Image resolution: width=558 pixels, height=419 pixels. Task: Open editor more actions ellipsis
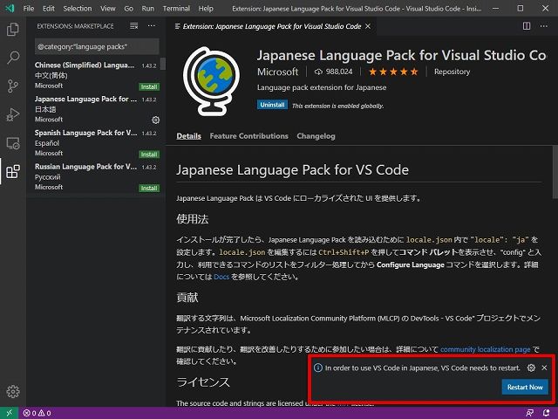point(543,26)
